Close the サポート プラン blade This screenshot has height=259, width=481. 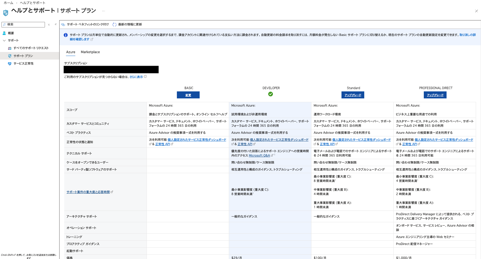pyautogui.click(x=476, y=11)
